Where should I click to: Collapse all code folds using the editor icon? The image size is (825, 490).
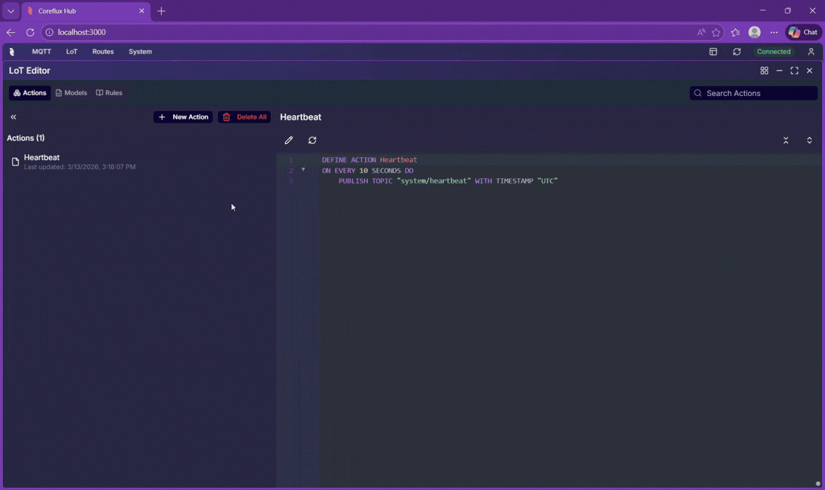point(786,140)
